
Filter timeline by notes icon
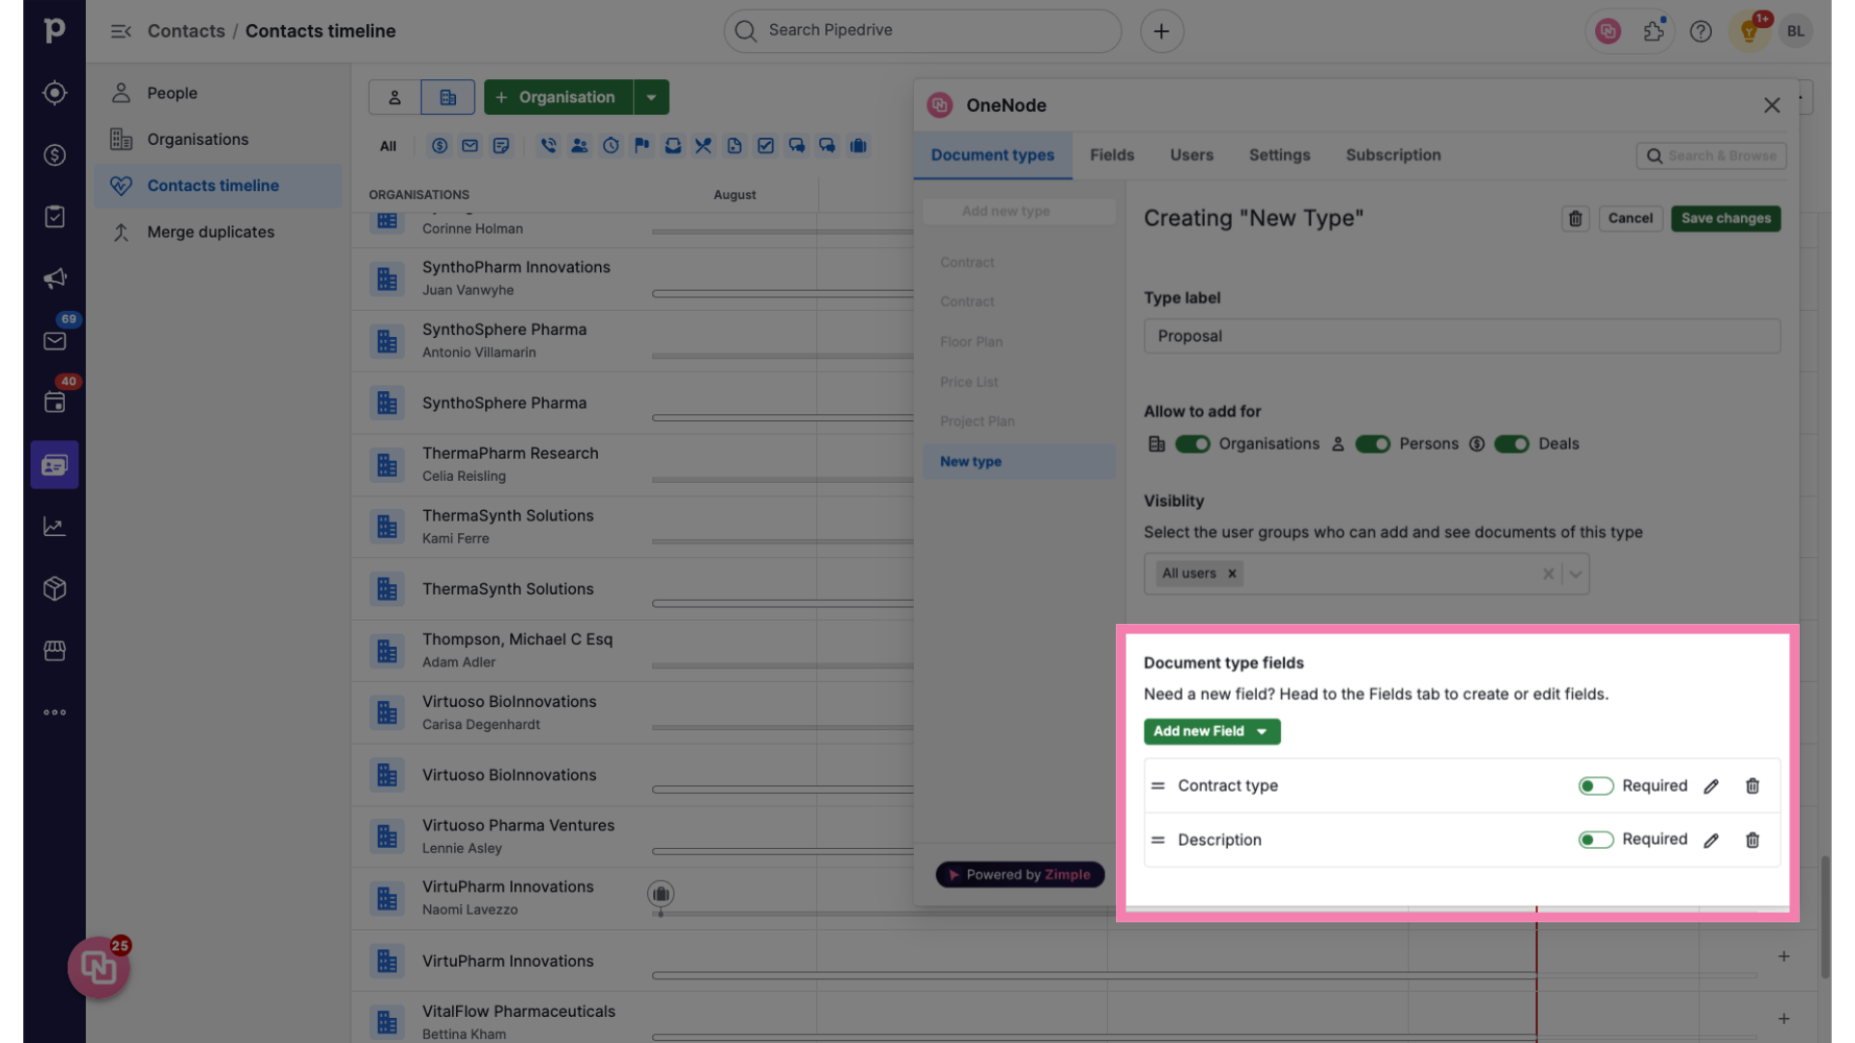(x=500, y=146)
